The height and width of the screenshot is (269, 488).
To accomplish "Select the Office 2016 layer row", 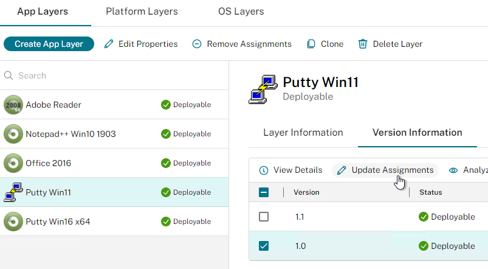I will coord(114,163).
